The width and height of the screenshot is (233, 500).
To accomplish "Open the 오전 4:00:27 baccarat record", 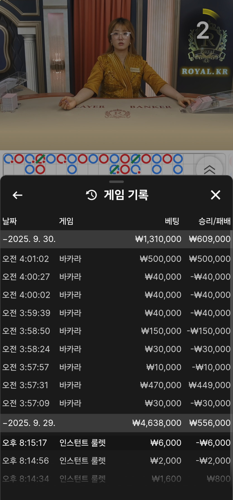I will 116,277.
